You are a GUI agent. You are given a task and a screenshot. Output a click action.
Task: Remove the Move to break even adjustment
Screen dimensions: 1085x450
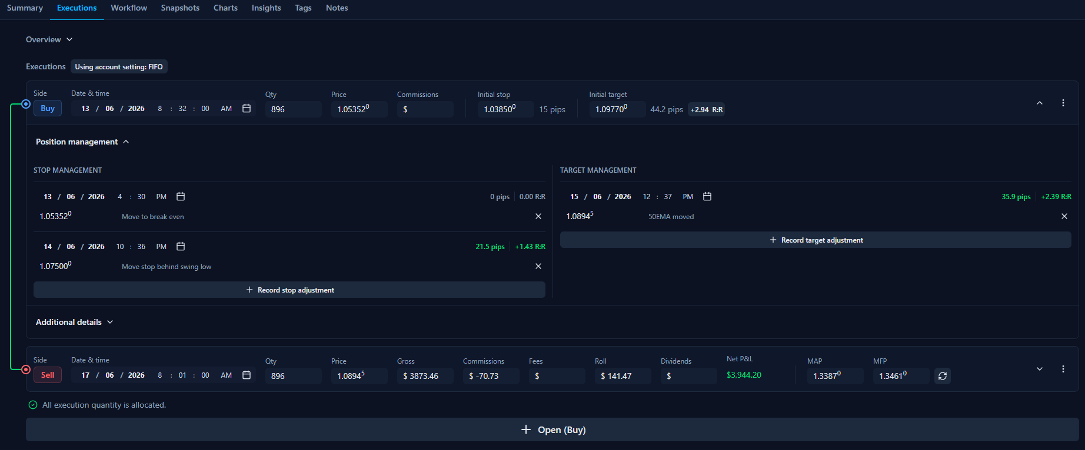[538, 217]
